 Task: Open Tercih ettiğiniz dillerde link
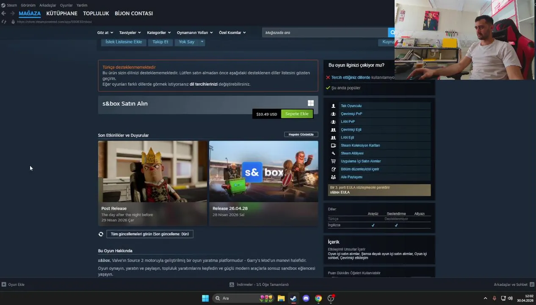pos(351,78)
